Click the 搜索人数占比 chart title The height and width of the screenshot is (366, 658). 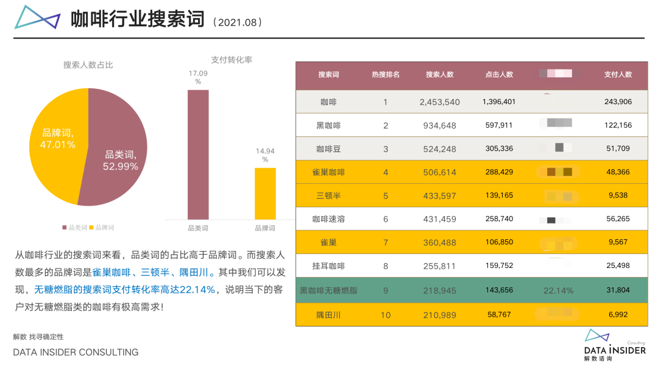[x=88, y=65]
